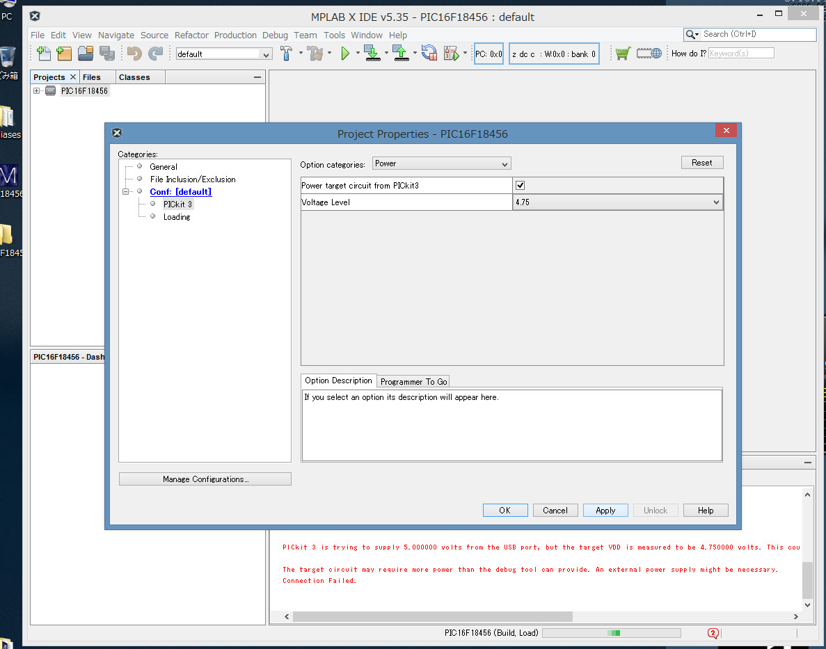Click the Project Properties dialog logo icon
The image size is (826, 649).
(x=117, y=133)
